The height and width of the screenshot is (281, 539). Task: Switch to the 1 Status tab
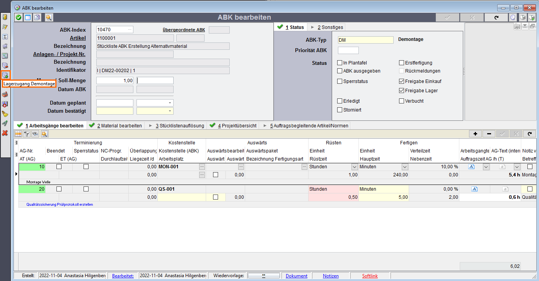[292, 27]
